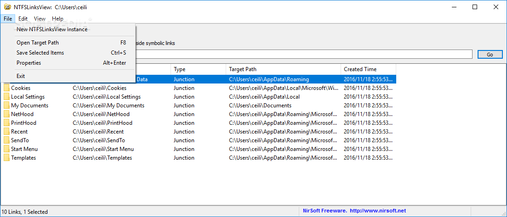Sort by the Created Time column header

click(368, 69)
